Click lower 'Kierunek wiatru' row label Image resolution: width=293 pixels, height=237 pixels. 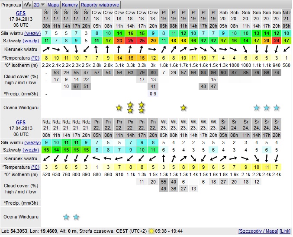tap(21, 158)
